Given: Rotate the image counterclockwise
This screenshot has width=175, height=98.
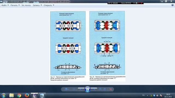Looking at the screenshot, I should pos(100,89).
